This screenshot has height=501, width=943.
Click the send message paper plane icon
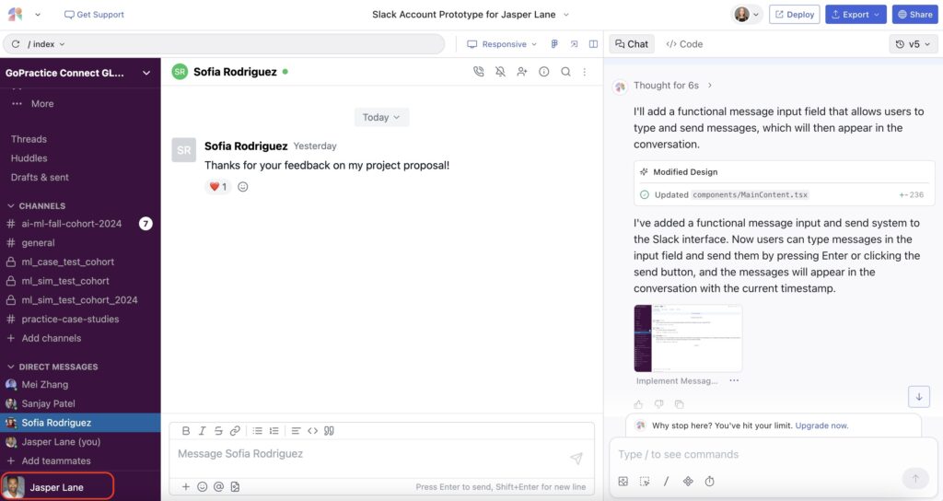[576, 459]
